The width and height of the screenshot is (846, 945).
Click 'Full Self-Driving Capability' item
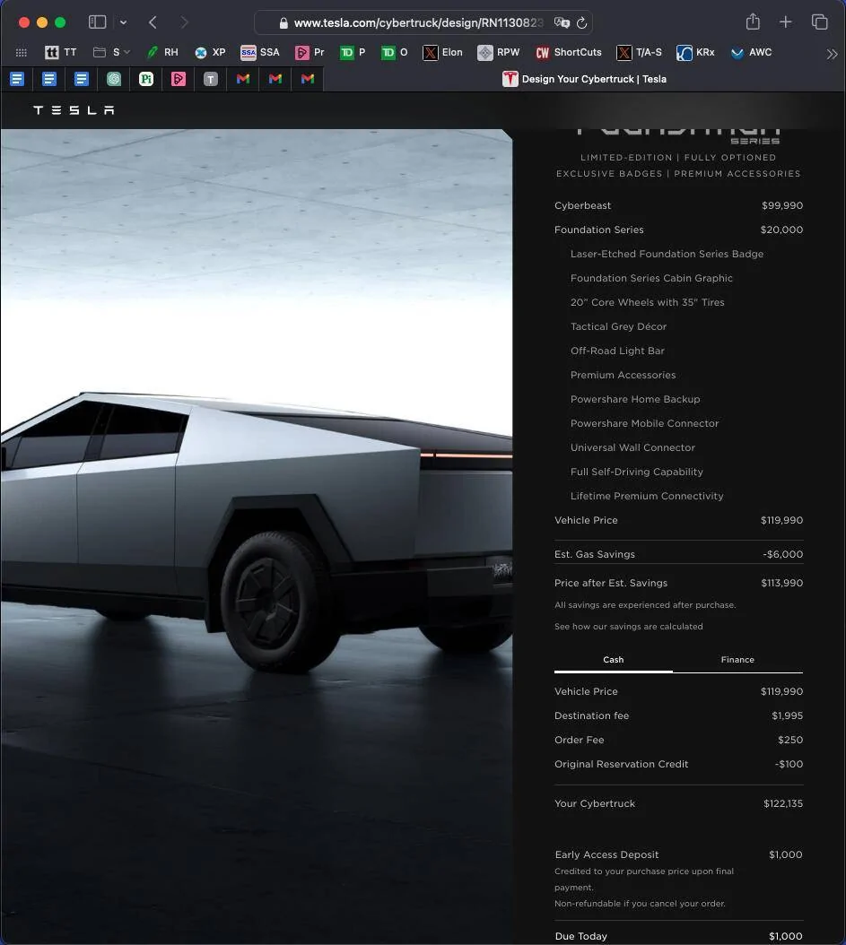[637, 472]
